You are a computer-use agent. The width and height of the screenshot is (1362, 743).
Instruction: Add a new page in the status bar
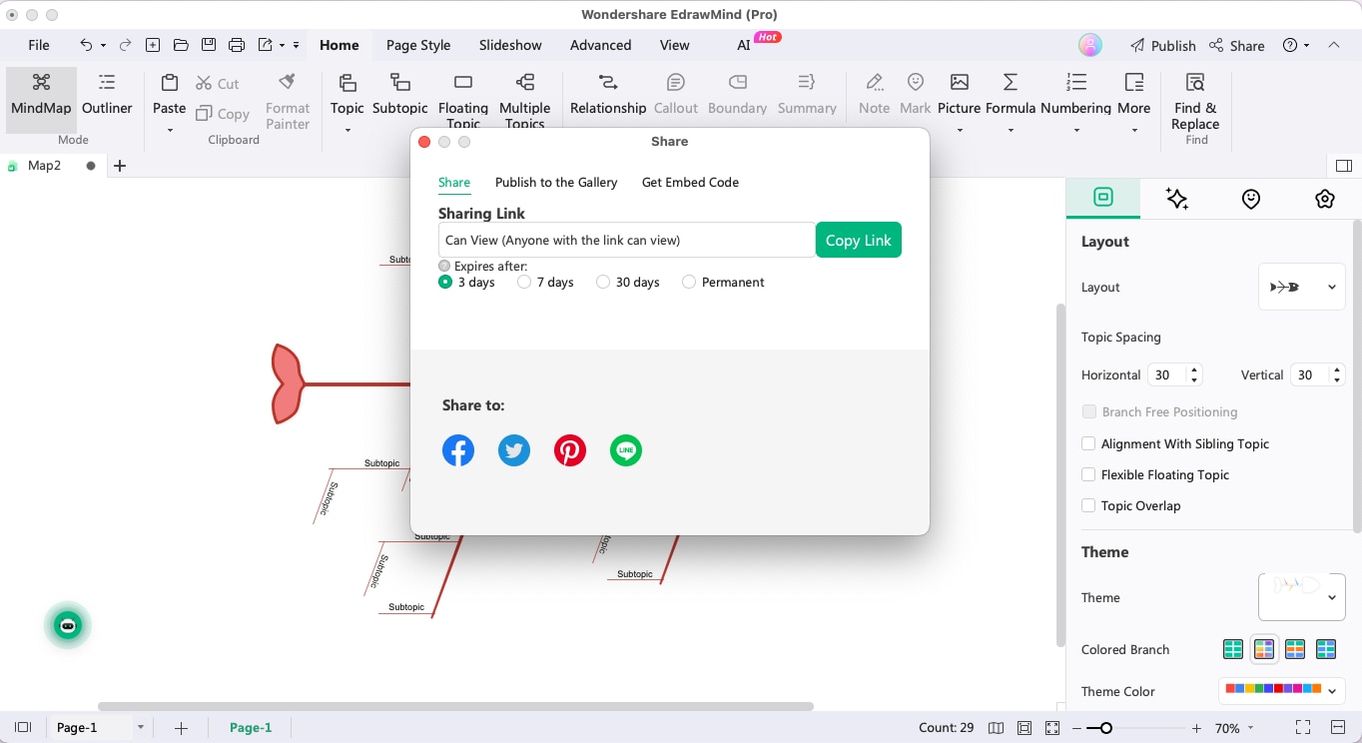[181, 728]
